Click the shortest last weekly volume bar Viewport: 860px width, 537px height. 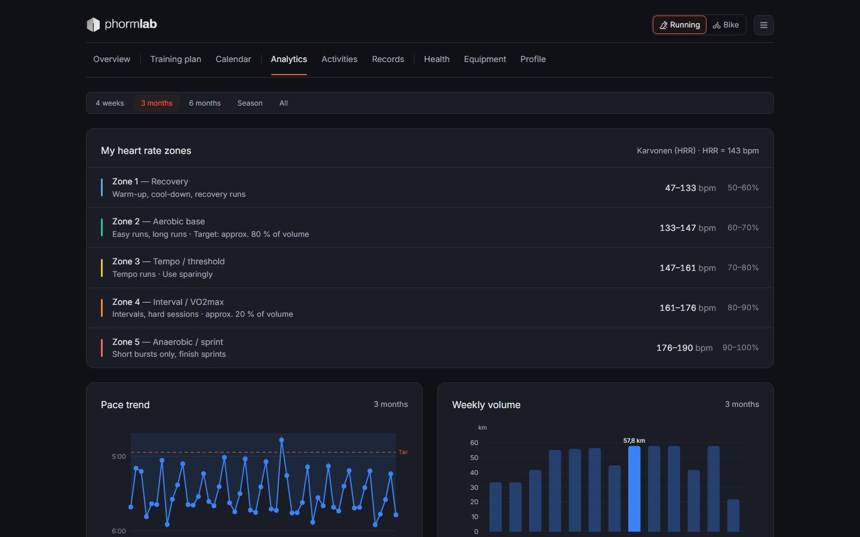pyautogui.click(x=733, y=516)
